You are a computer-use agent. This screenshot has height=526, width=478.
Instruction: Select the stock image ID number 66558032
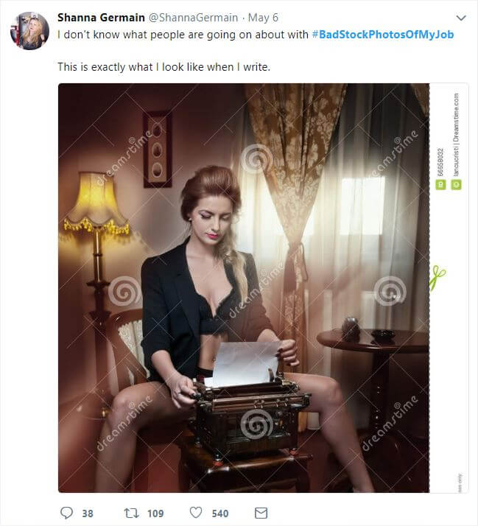coord(440,162)
